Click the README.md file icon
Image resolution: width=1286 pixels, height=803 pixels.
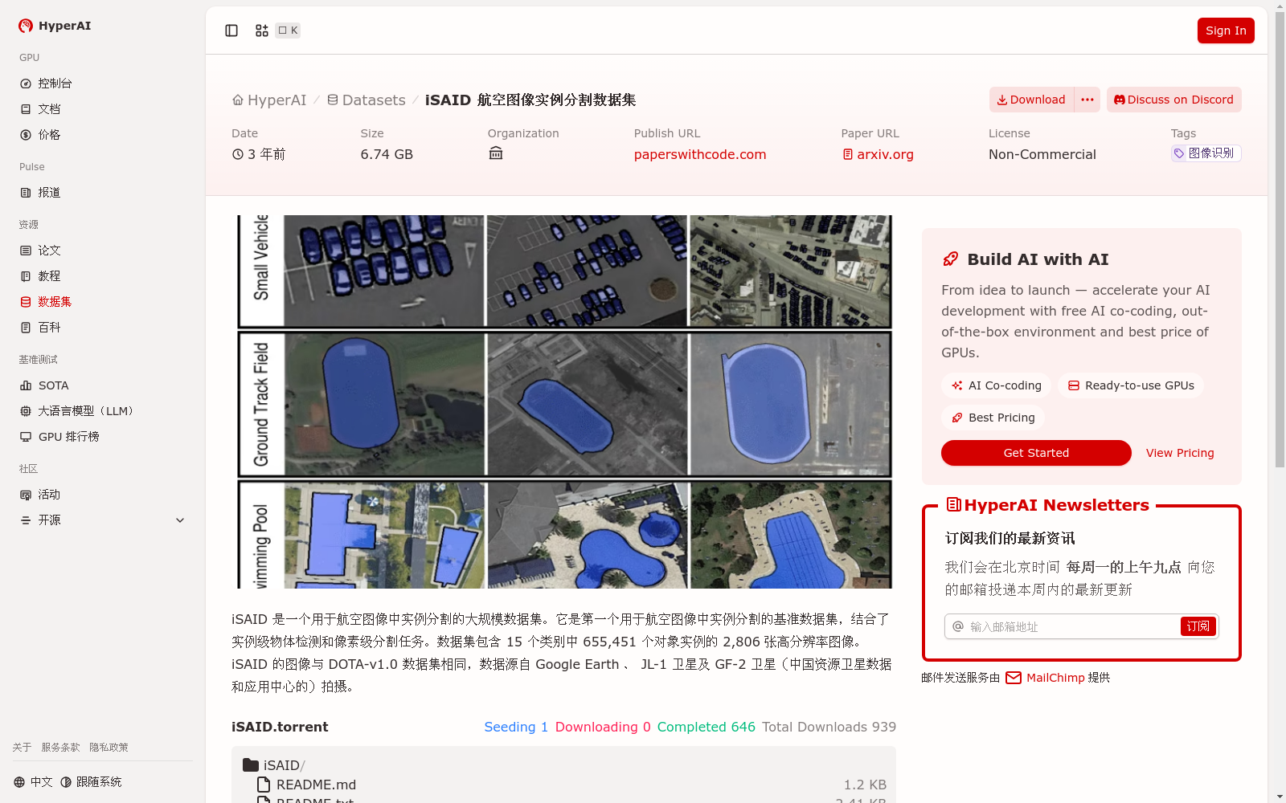click(264, 785)
